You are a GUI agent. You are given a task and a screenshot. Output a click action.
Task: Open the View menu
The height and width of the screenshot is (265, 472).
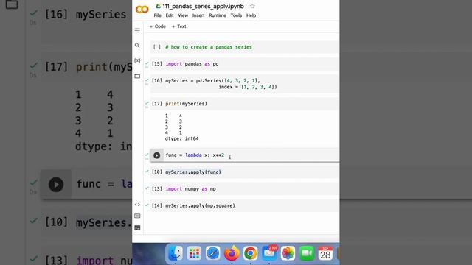[183, 15]
